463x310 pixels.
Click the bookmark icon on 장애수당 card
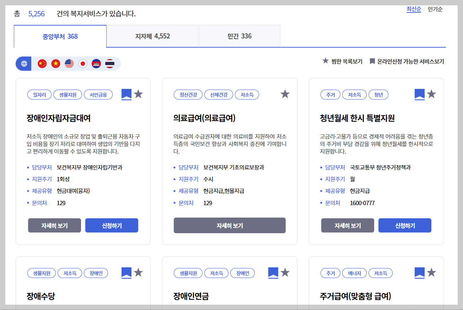tap(126, 273)
